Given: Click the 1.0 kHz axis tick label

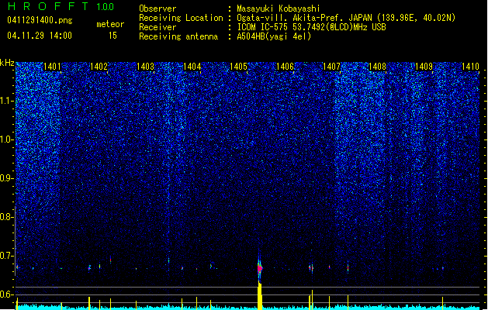Looking at the screenshot, I should [x=6, y=139].
